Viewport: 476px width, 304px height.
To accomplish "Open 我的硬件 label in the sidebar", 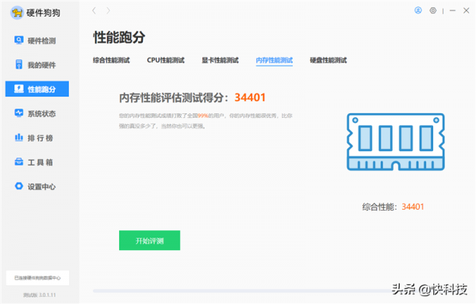I will 41,65.
